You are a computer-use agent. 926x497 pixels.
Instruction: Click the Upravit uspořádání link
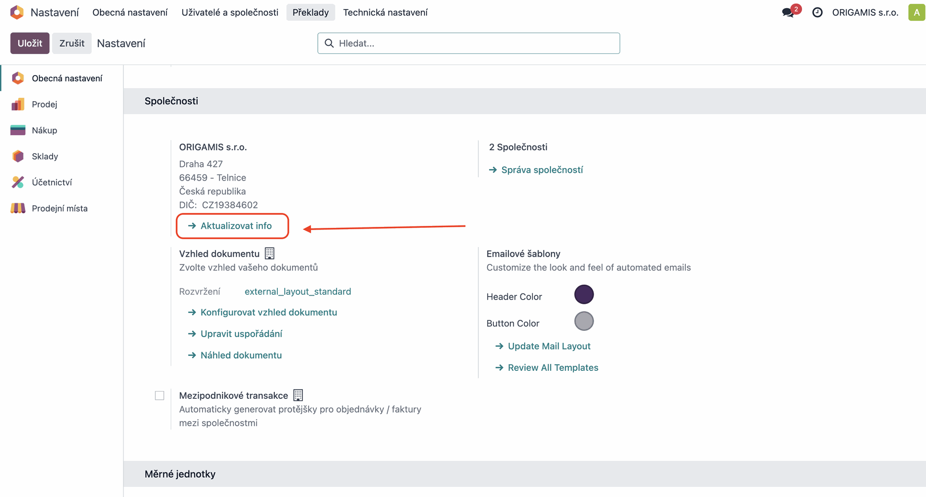[x=235, y=334]
